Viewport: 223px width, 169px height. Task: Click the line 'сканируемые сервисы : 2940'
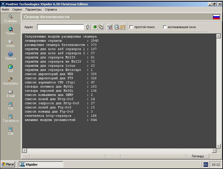tap(62, 41)
